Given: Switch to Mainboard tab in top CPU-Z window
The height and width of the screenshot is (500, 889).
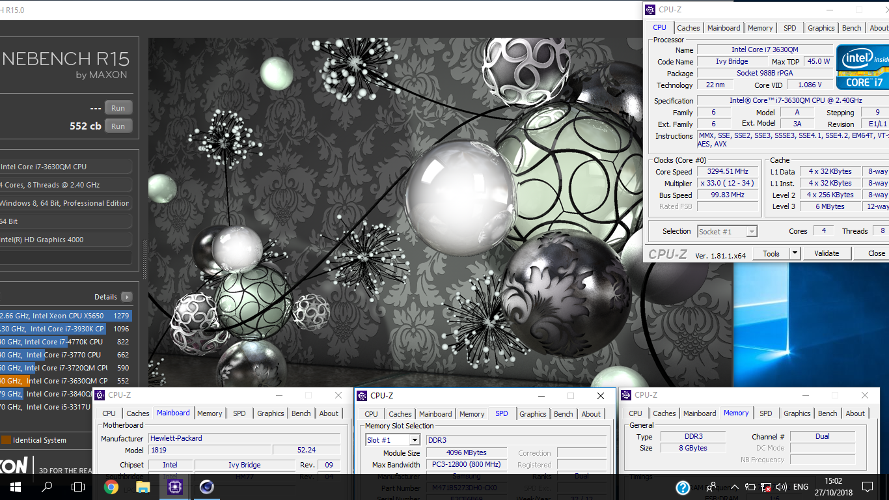Looking at the screenshot, I should point(724,28).
